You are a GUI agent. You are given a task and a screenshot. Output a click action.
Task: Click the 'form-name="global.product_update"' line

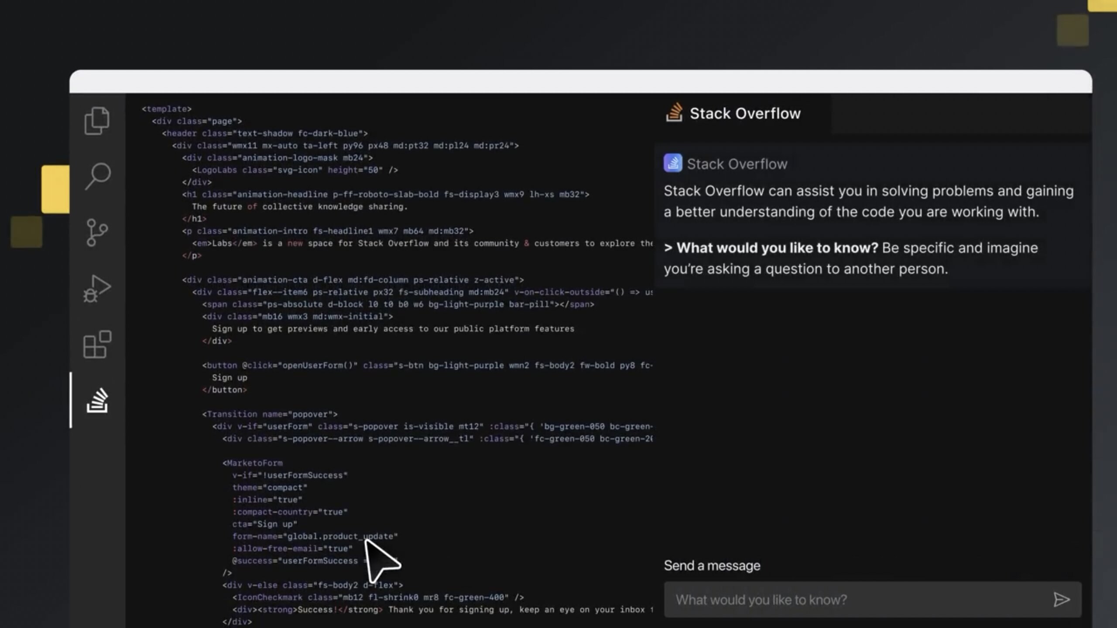tap(315, 536)
